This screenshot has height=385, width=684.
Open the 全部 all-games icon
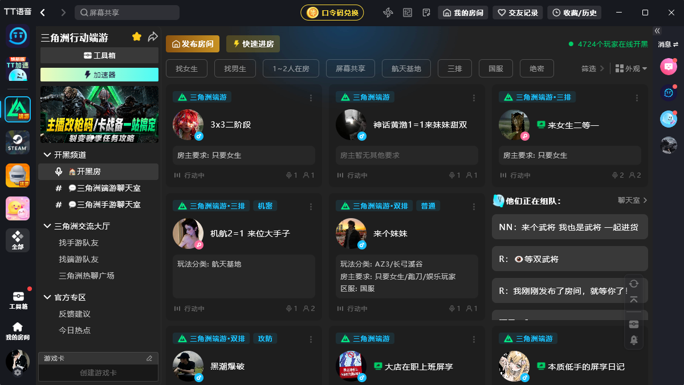click(18, 240)
